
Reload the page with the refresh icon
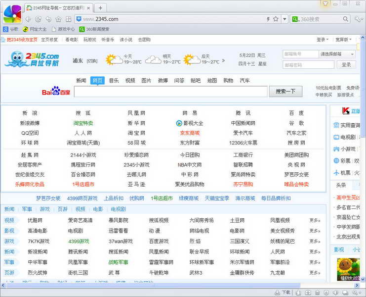39,19
